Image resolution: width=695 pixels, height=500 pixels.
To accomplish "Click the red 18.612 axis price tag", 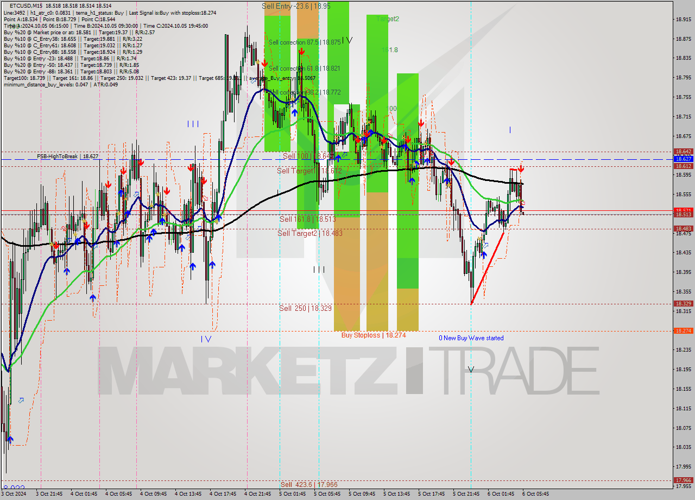I will click(x=683, y=166).
